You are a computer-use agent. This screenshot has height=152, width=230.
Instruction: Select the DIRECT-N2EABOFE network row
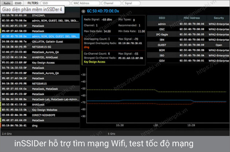[39, 120]
